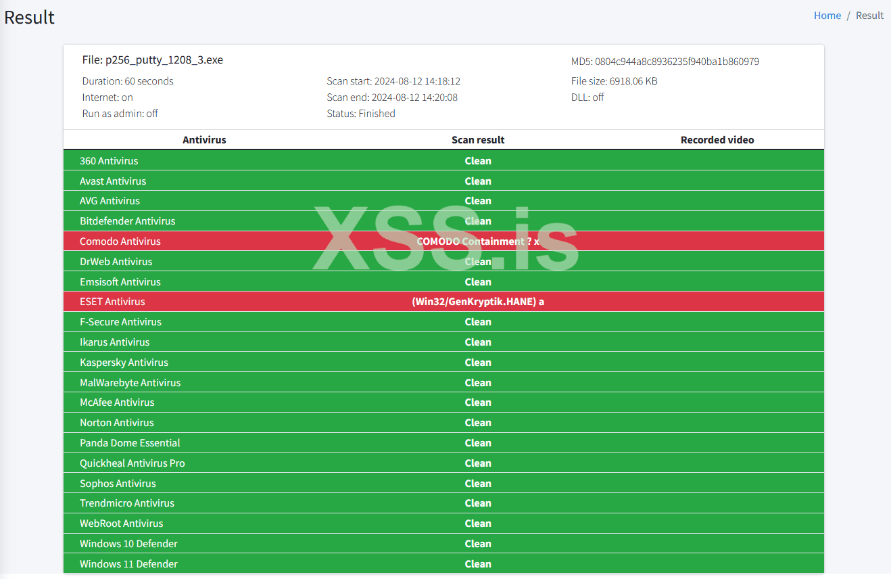891x579 pixels.
Task: Click the Clean result for Windows 10 Defender
Action: point(478,544)
